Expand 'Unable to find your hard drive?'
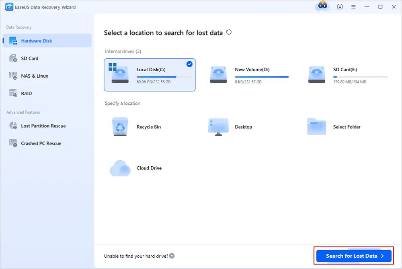This screenshot has height=269, width=402. tap(139, 256)
